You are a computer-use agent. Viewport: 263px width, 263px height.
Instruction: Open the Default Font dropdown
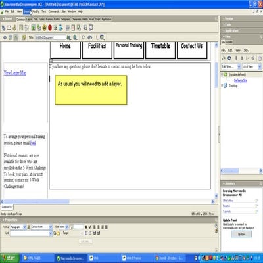coord(51,227)
